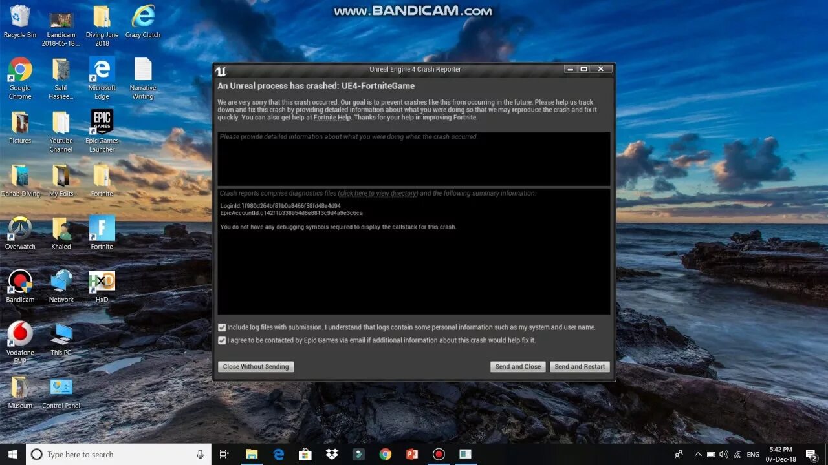
Task: Open the Khaled user folder
Action: click(61, 233)
